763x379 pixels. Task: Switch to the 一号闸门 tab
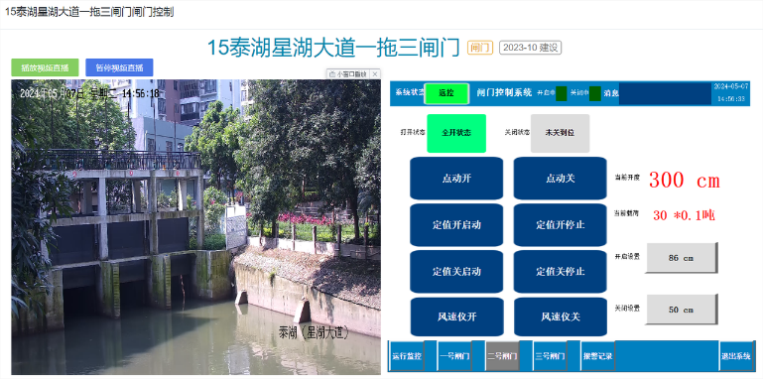click(454, 355)
